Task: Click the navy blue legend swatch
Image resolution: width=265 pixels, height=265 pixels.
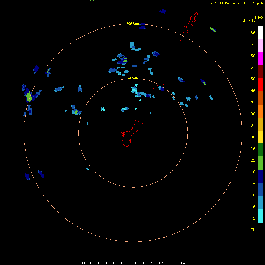Action: (x=260, y=176)
